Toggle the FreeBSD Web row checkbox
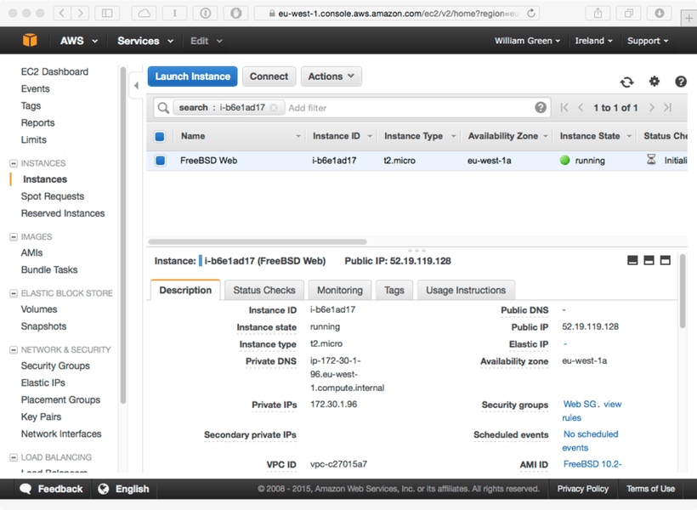The image size is (697, 510). coord(160,161)
